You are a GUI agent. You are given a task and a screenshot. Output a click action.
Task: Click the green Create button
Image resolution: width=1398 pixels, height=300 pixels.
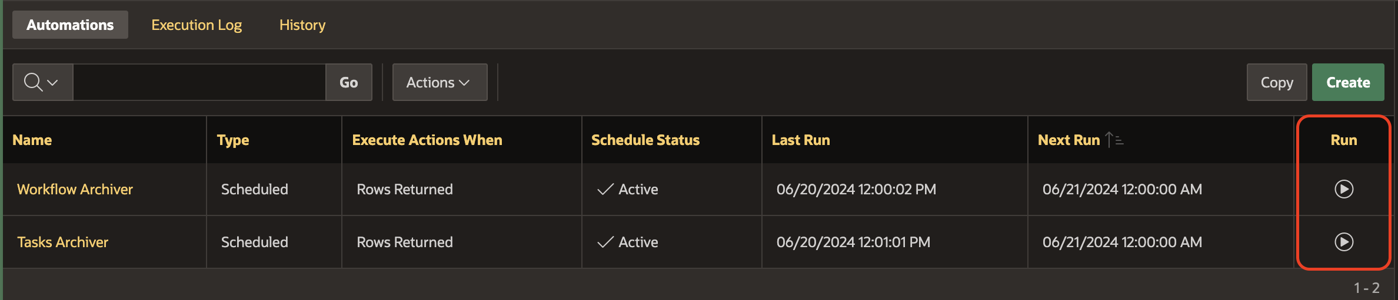pyautogui.click(x=1347, y=82)
